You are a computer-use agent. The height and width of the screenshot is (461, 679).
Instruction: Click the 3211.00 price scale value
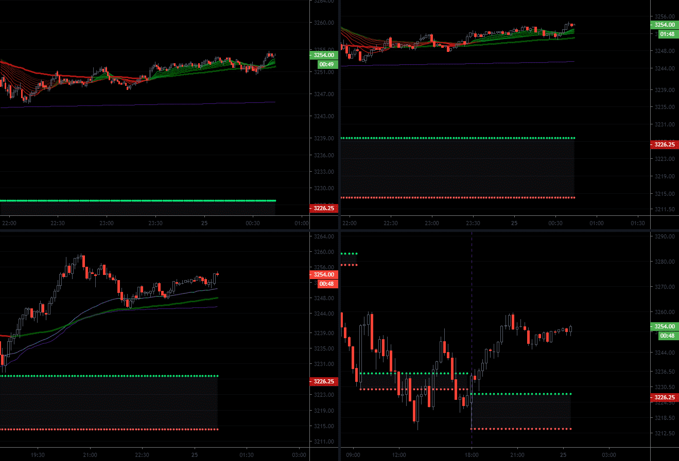[324, 441]
